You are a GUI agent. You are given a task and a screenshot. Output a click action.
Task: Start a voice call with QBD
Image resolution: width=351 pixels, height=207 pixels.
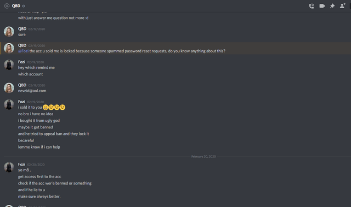(x=312, y=6)
